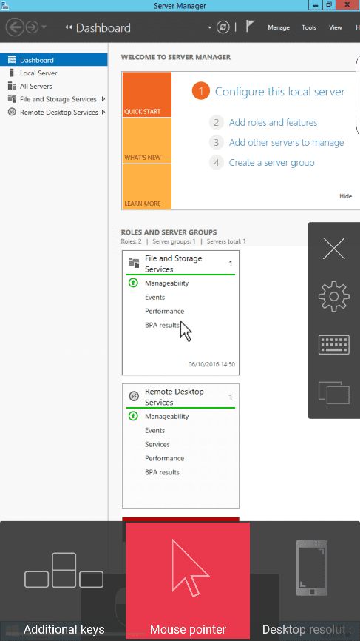Open the navigation history dropdown arrow
Viewport: 360px width, 641px height.
[x=44, y=27]
